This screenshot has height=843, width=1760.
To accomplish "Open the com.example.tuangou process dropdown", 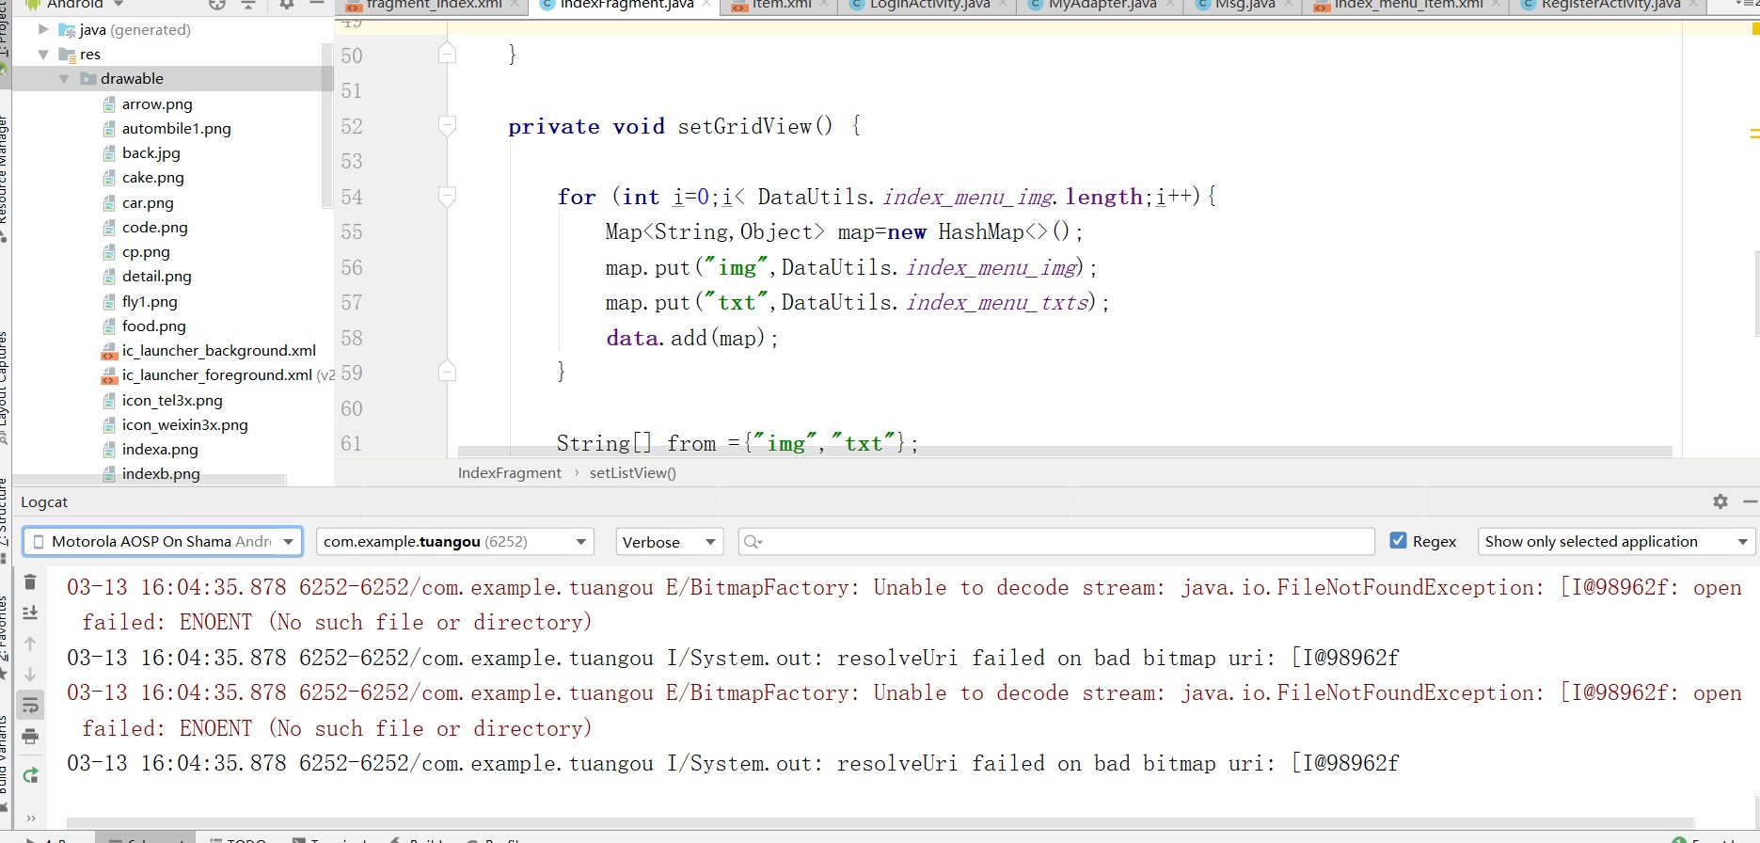I will tap(455, 541).
